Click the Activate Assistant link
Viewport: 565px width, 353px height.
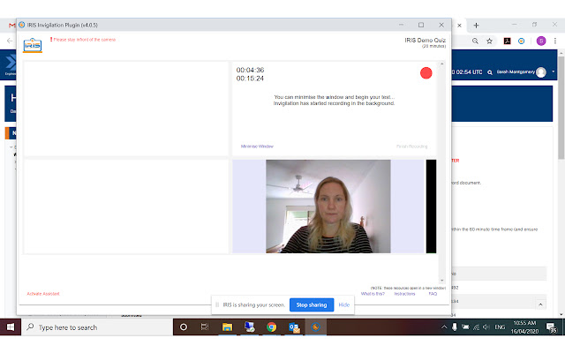(x=43, y=294)
